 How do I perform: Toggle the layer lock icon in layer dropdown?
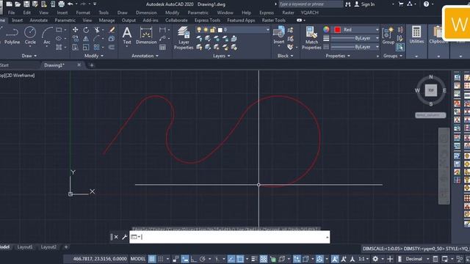(212, 30)
